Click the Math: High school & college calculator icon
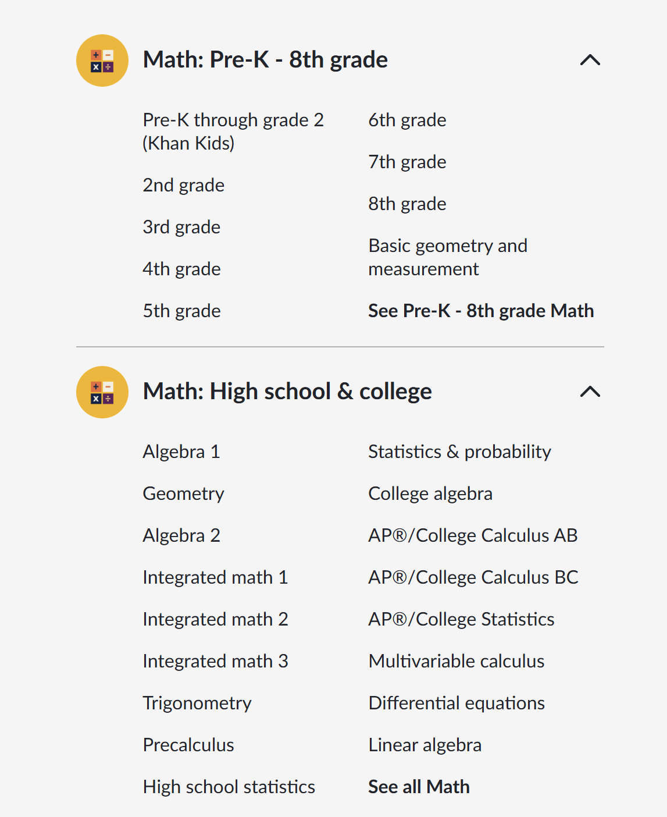Screen dimensions: 667x817 point(102,392)
